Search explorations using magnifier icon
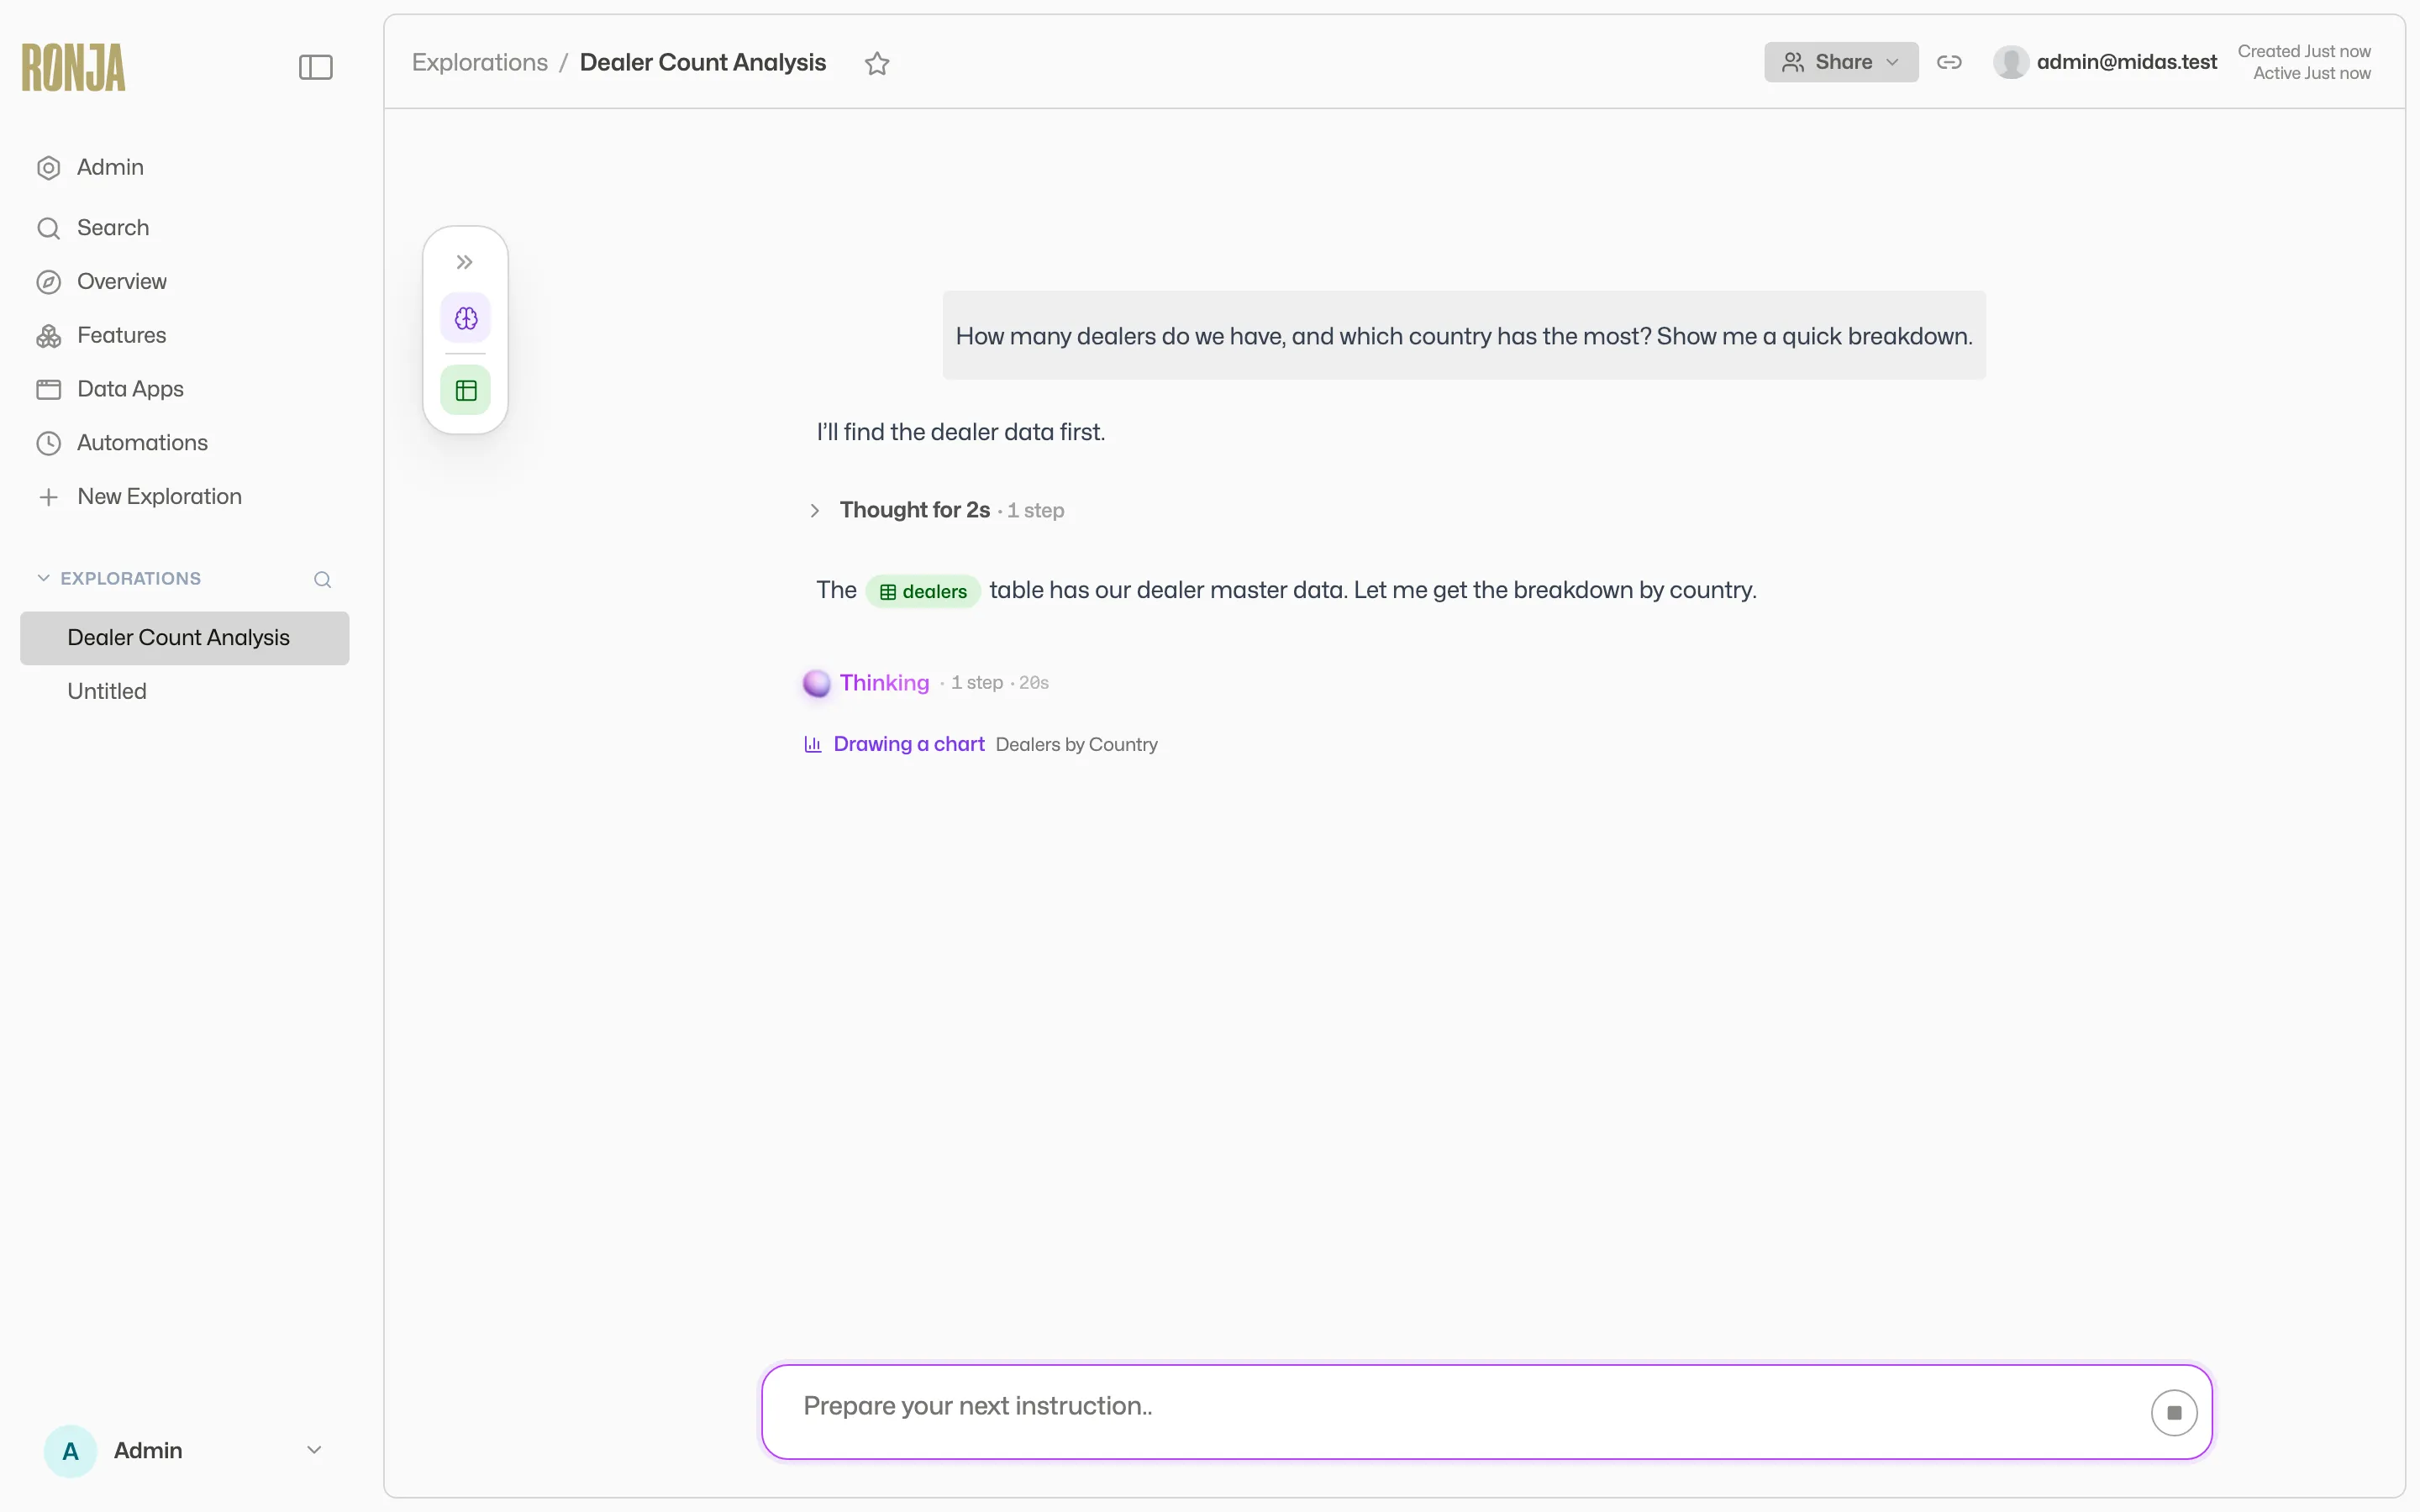This screenshot has height=1512, width=2420. click(322, 579)
